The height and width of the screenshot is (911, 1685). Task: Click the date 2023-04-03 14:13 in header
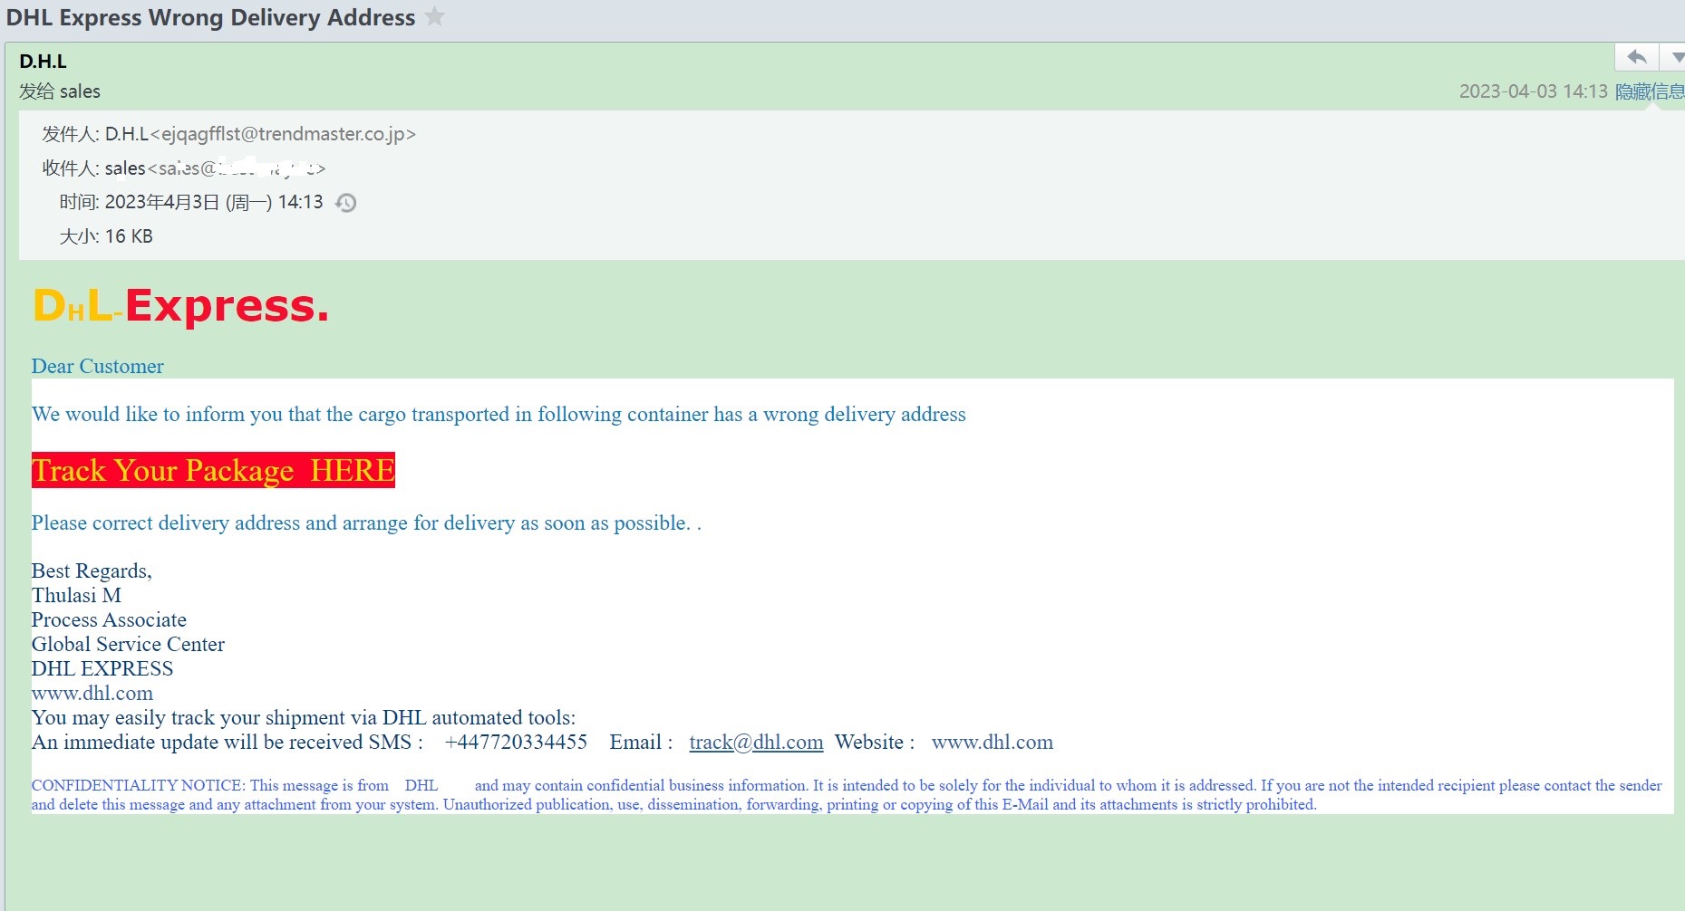pyautogui.click(x=1533, y=91)
